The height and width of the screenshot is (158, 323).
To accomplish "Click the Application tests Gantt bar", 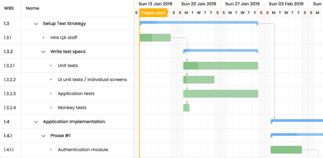I will (221, 93).
